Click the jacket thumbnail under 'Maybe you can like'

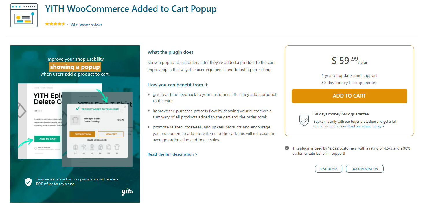click(x=76, y=147)
